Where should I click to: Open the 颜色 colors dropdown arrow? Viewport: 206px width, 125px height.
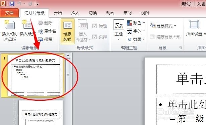point(144,23)
